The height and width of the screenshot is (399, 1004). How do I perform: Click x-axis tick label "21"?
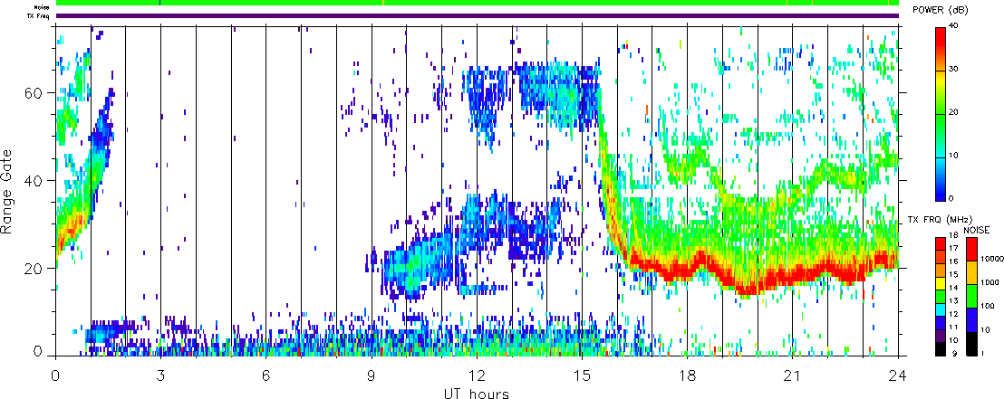point(792,375)
